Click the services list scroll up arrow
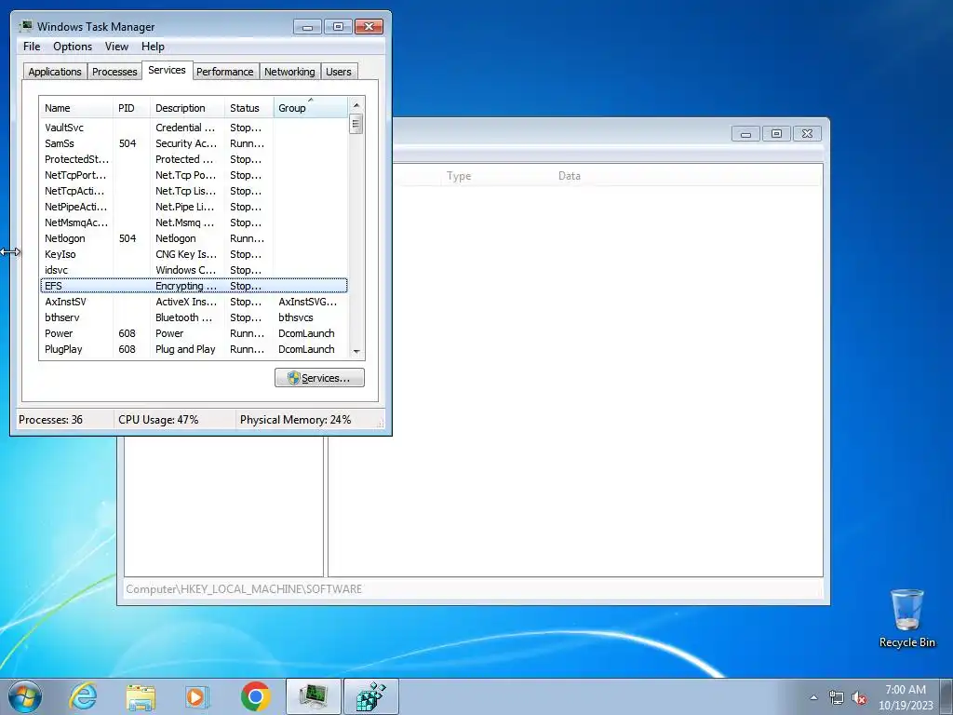 356,105
